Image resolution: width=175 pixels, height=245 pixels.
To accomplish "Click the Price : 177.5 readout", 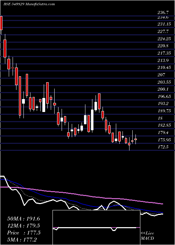I will (x=24, y=233).
